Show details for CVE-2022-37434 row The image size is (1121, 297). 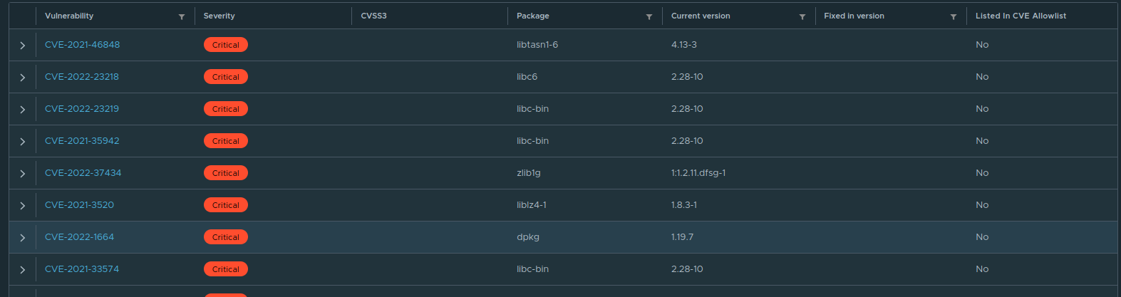[x=23, y=174]
